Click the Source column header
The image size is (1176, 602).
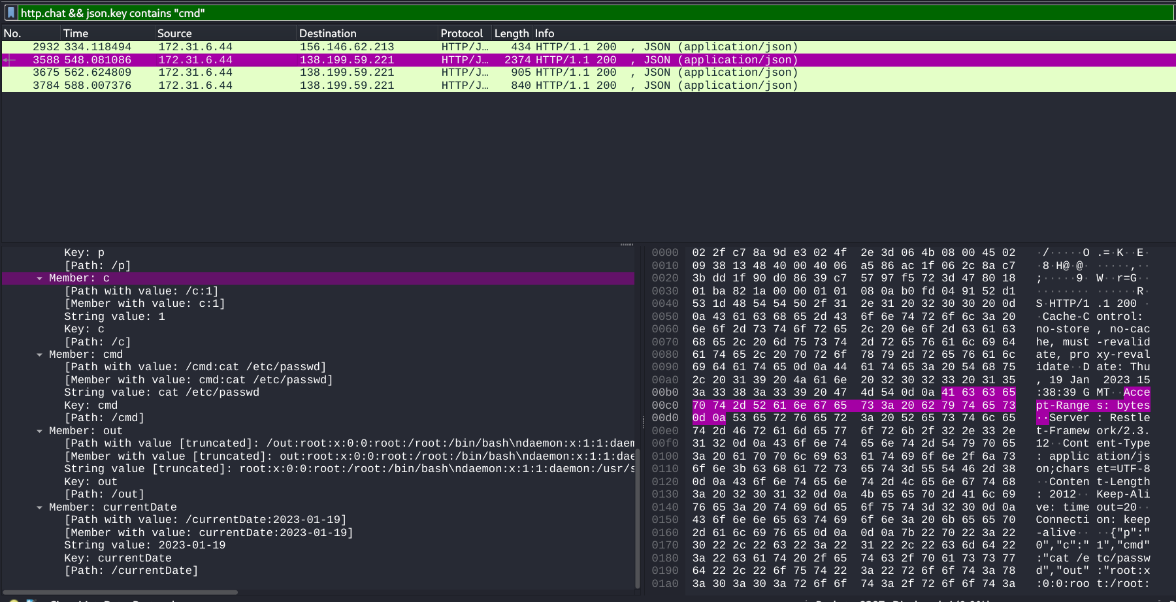pyautogui.click(x=174, y=33)
